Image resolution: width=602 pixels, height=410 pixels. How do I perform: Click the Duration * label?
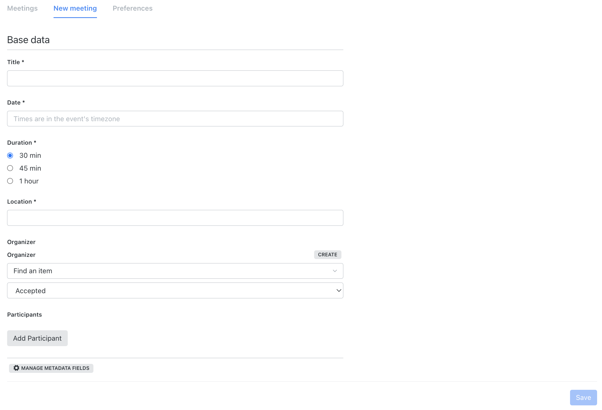point(22,142)
